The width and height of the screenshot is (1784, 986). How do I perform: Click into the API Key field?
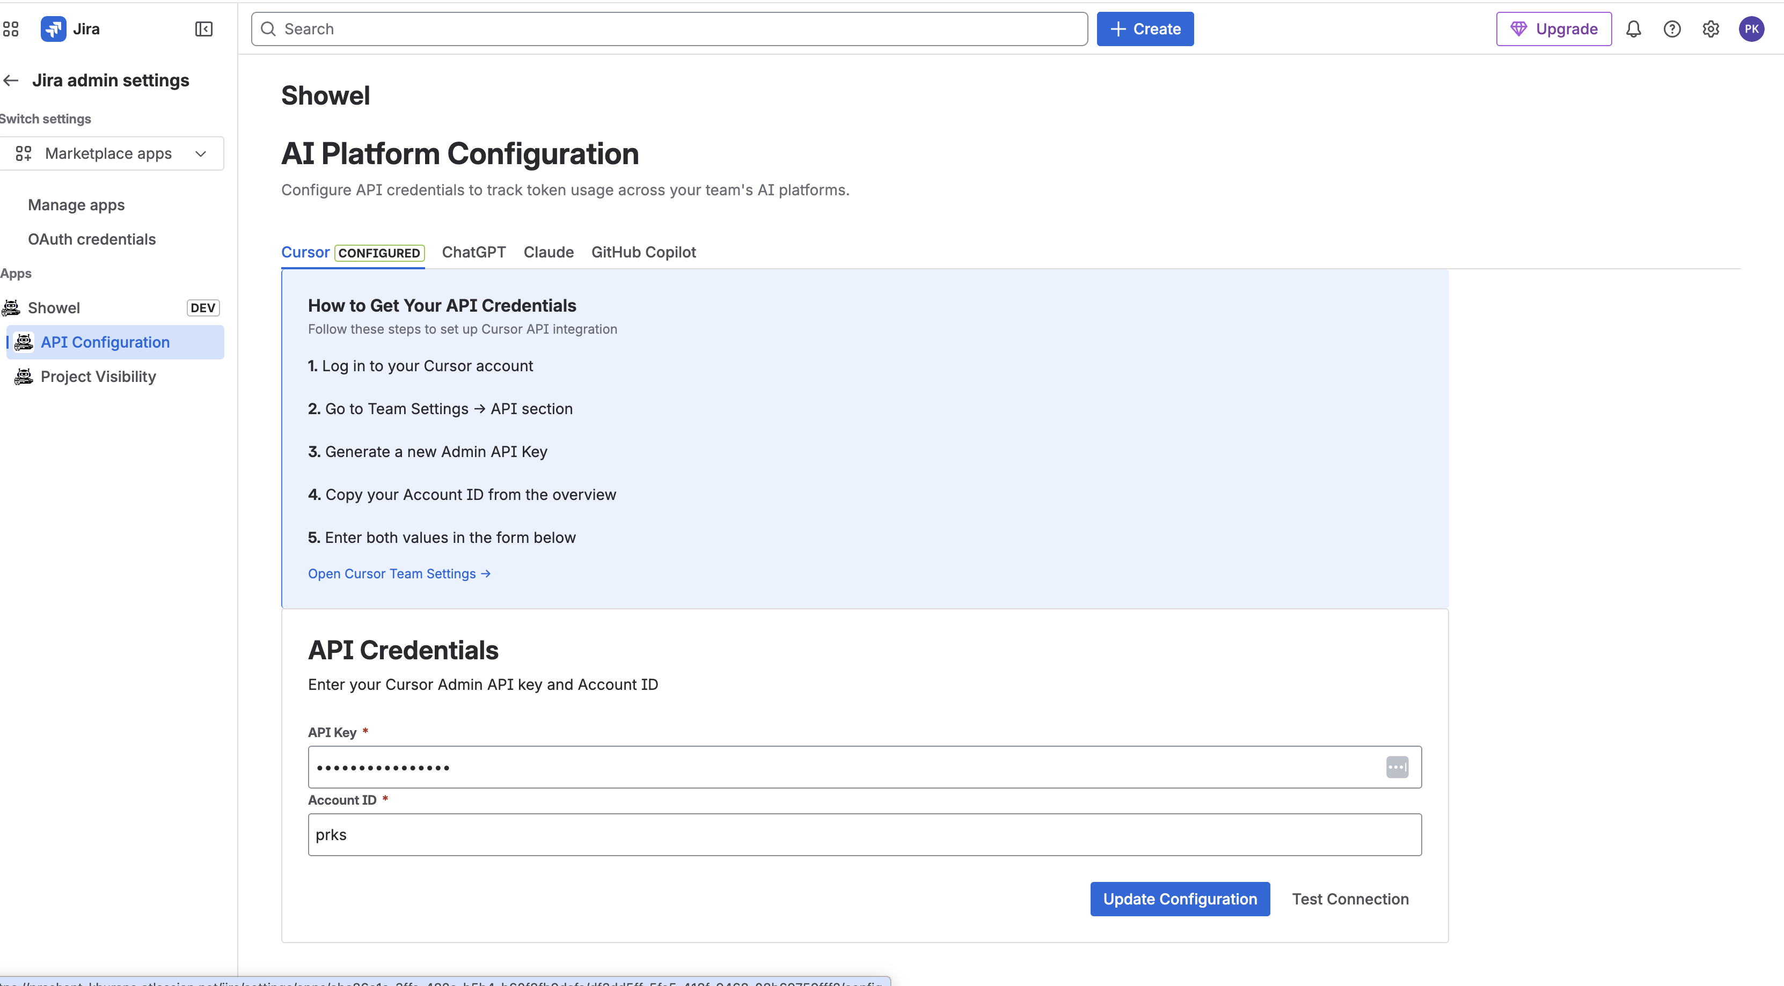coord(864,767)
